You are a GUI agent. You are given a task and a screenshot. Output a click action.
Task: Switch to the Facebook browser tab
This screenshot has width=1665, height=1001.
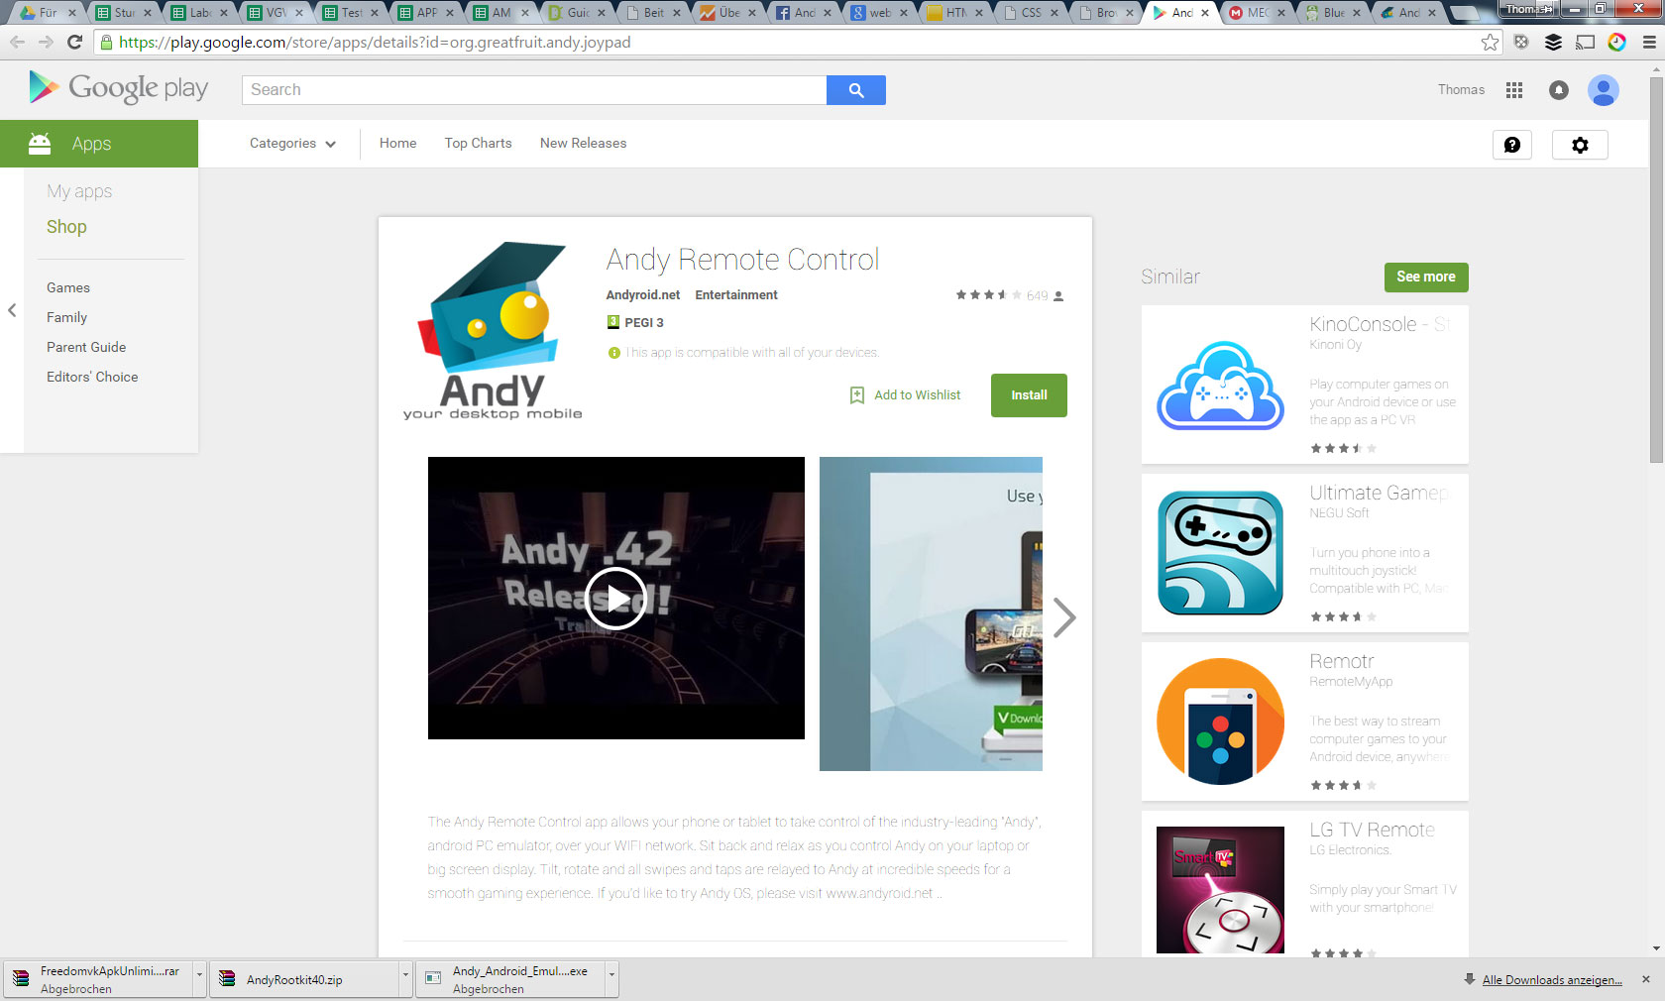806,13
